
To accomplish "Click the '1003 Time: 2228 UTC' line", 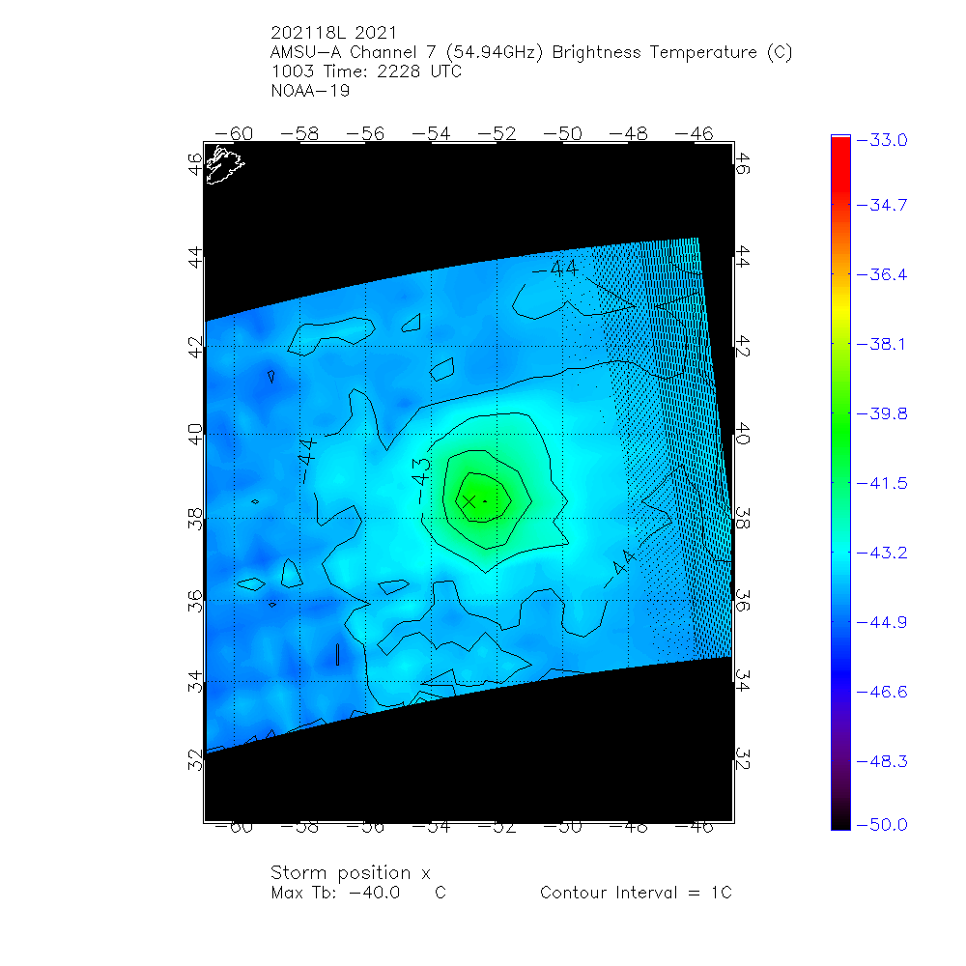I will (366, 71).
